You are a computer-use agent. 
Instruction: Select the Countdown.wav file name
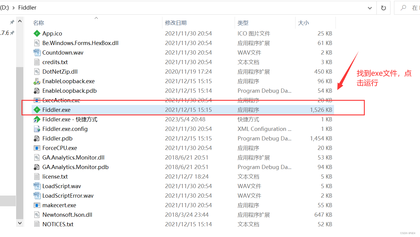pyautogui.click(x=63, y=52)
